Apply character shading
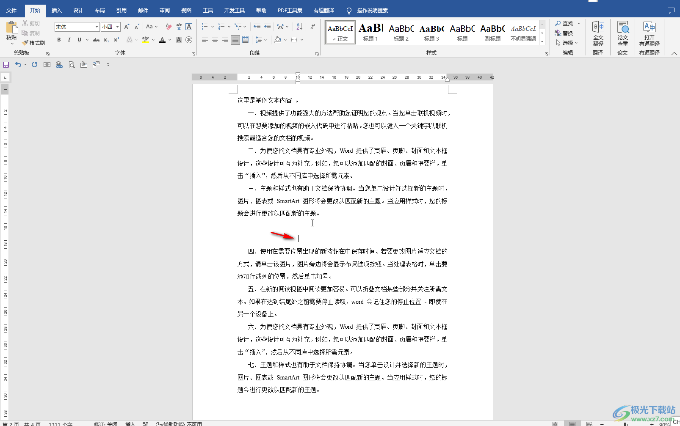The image size is (680, 426). (179, 40)
